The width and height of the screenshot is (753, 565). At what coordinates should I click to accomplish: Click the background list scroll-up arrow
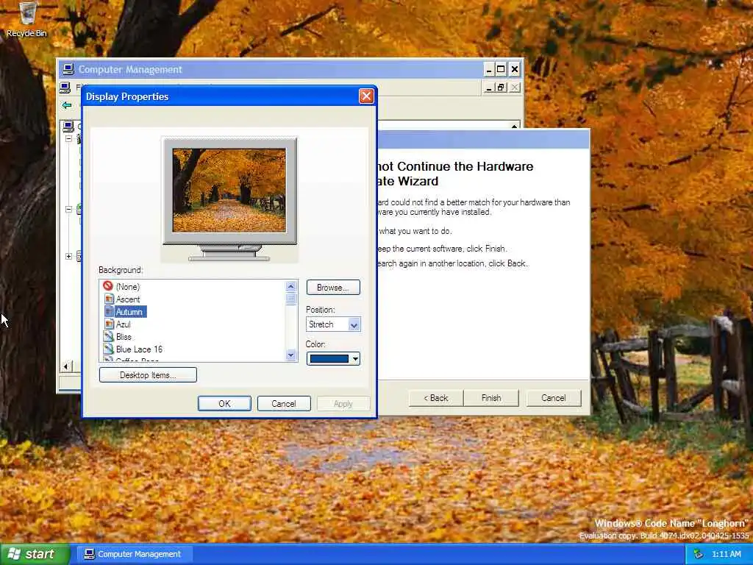290,286
